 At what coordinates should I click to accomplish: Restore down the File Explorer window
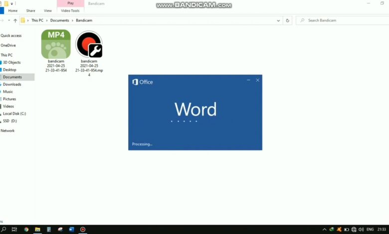382,3
